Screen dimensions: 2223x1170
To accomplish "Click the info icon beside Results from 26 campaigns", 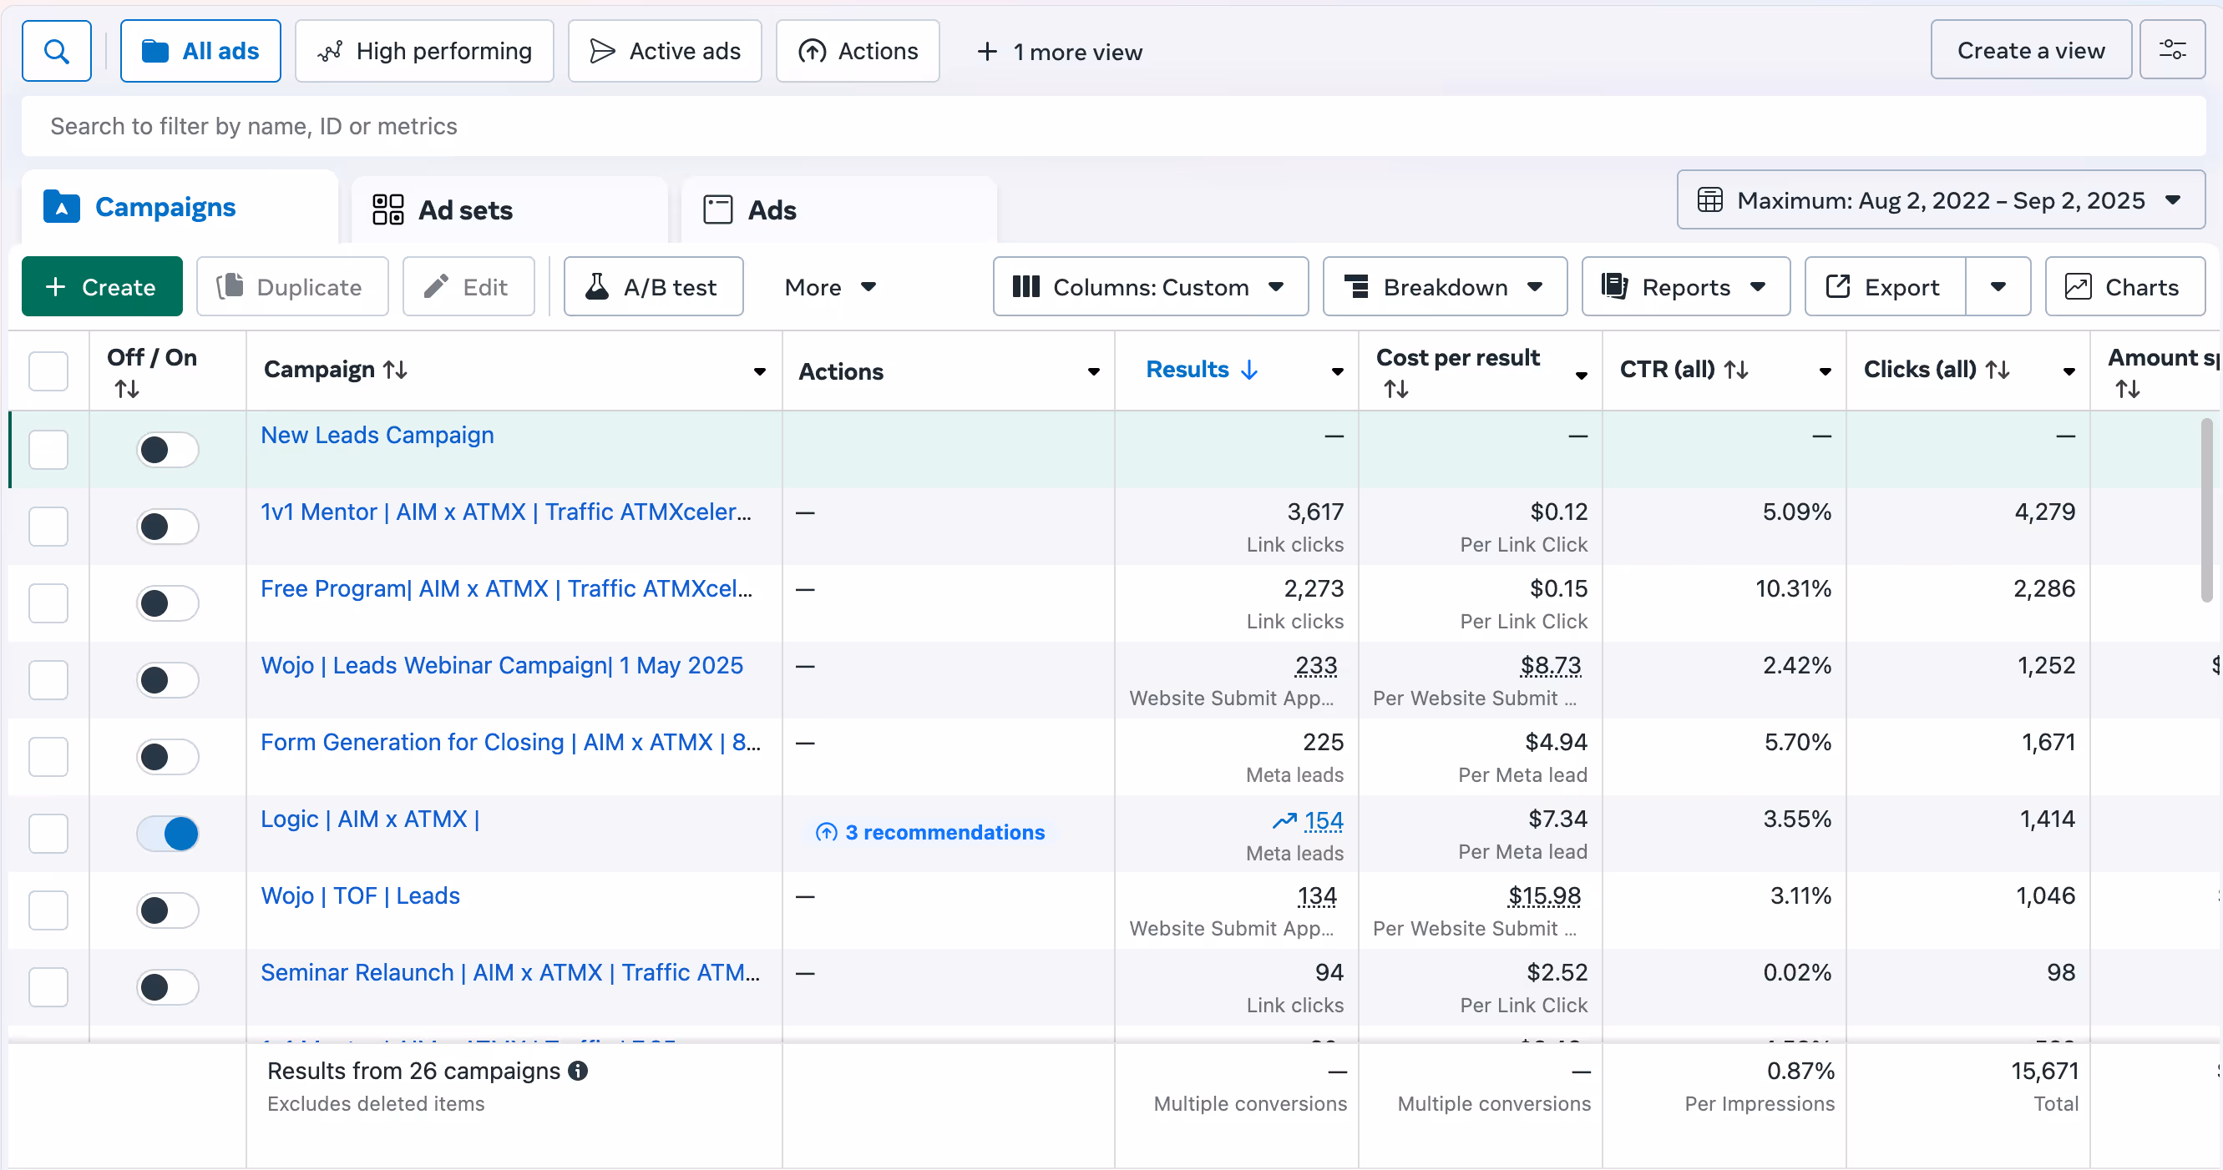I will (x=578, y=1071).
